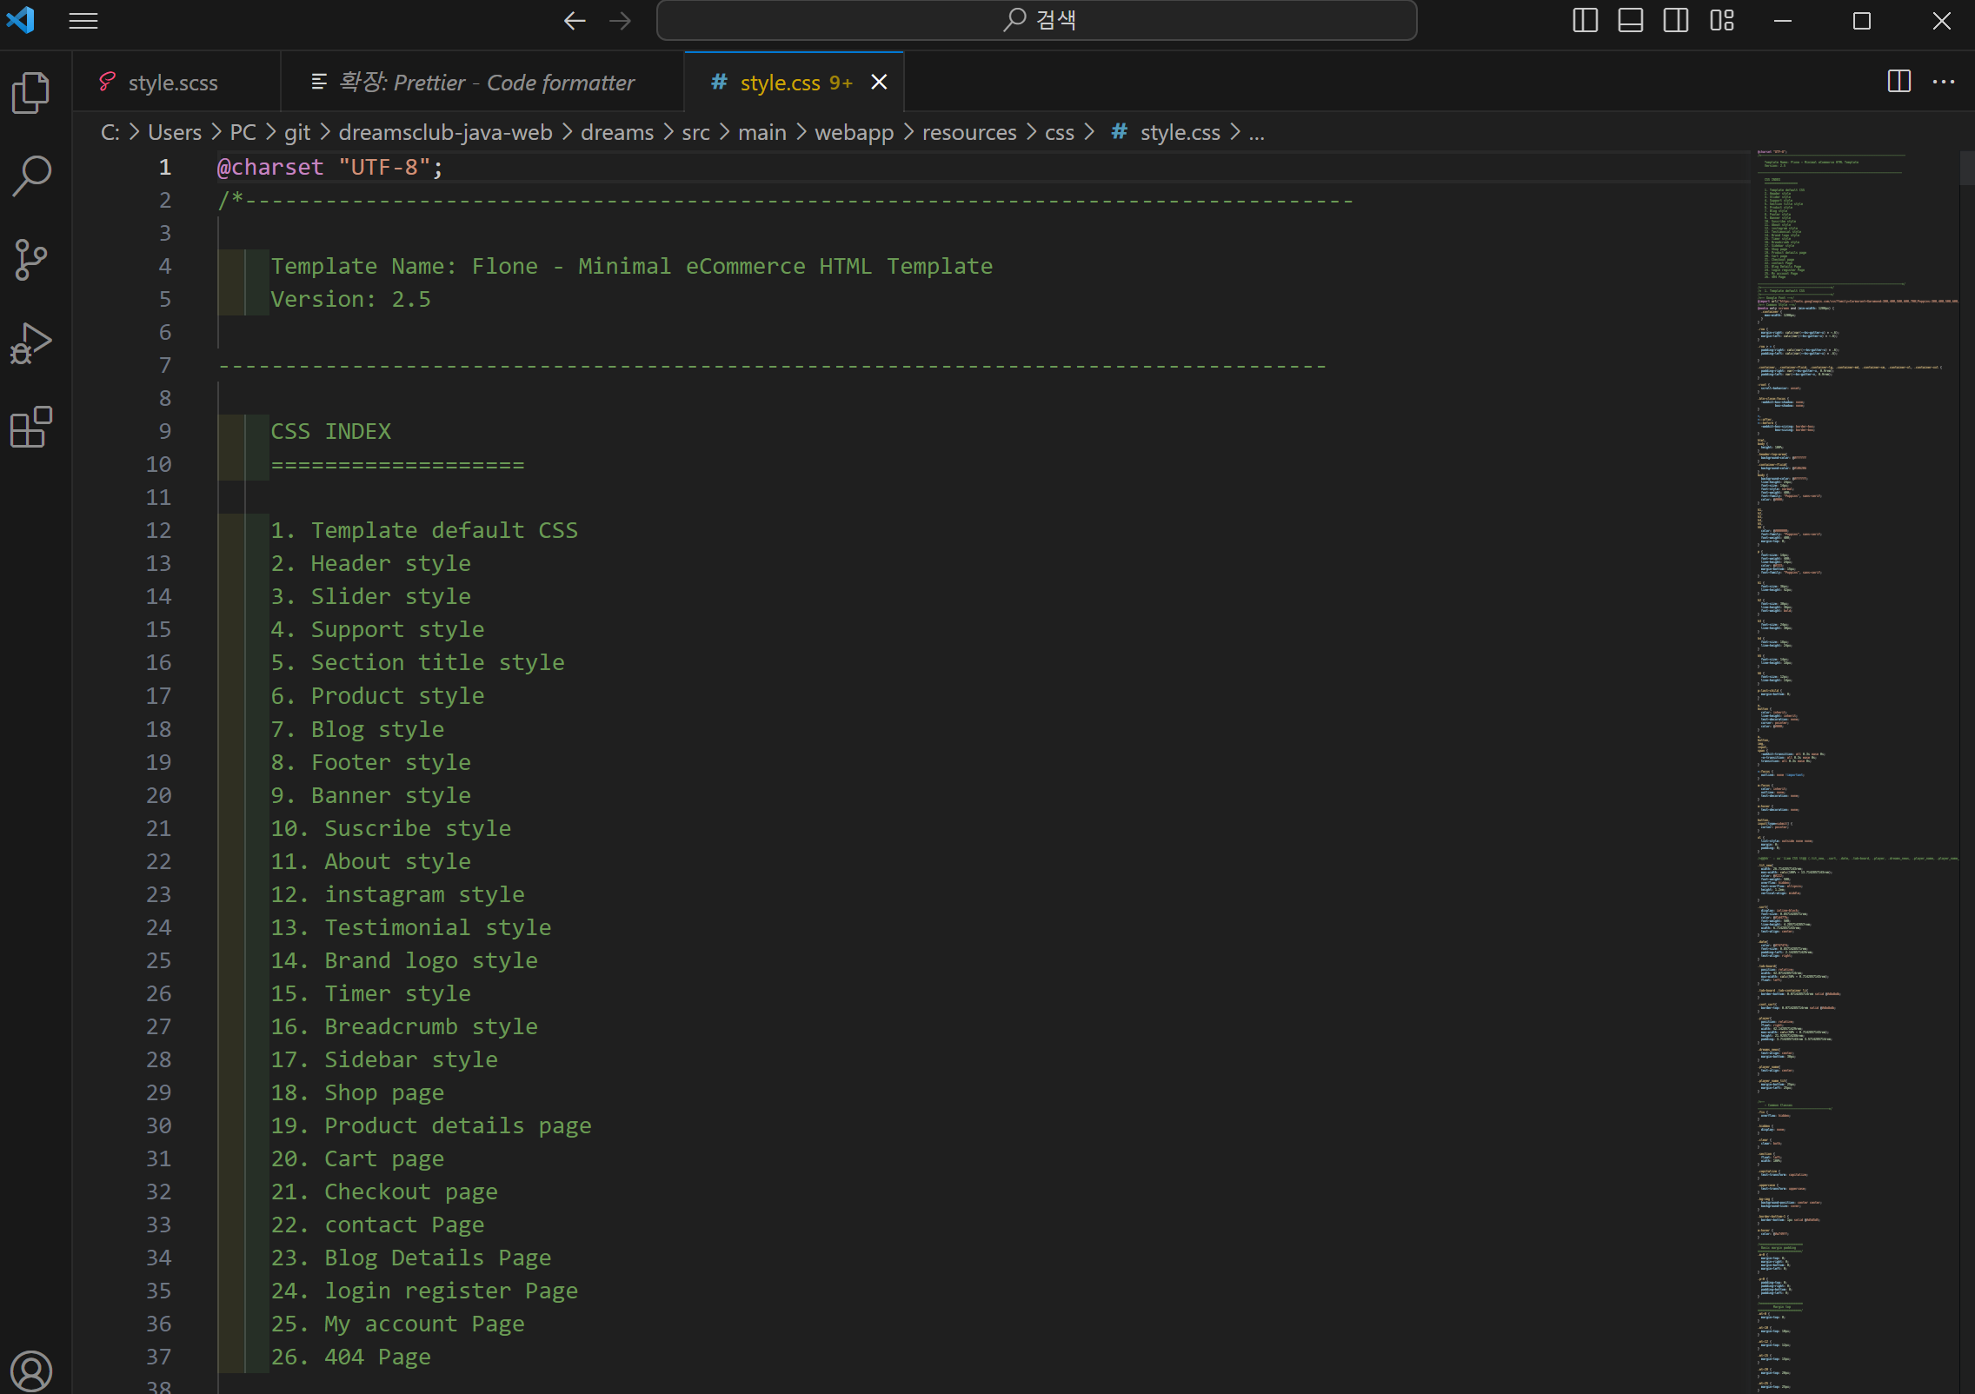
Task: Expand breadcrumb ellipsis after style.css
Action: (x=1257, y=133)
